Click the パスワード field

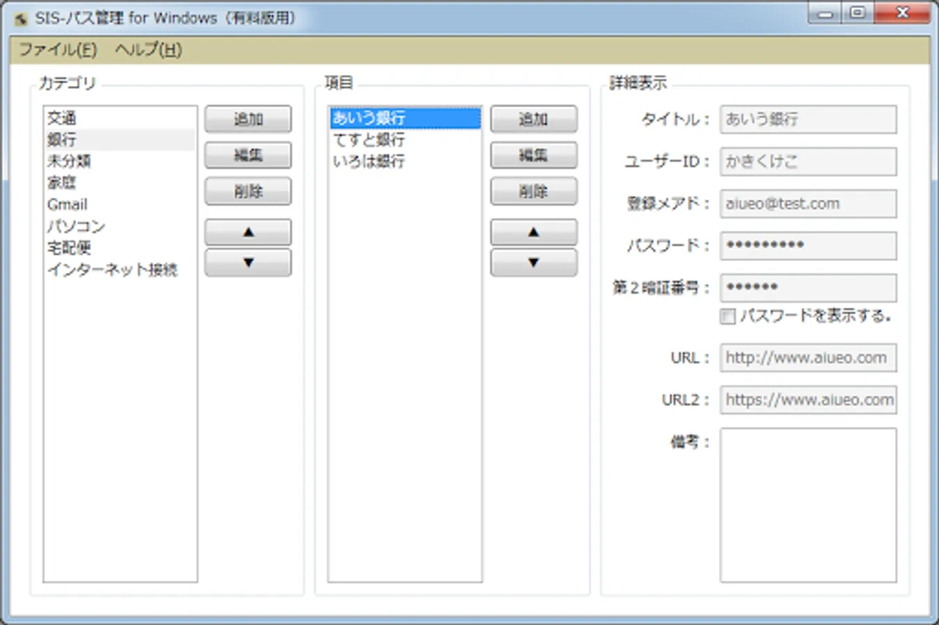click(x=808, y=245)
